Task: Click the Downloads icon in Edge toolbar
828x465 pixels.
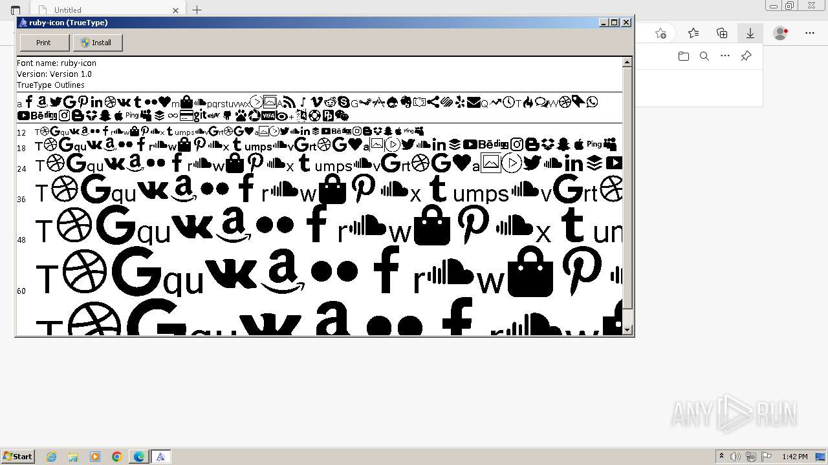Action: [750, 33]
